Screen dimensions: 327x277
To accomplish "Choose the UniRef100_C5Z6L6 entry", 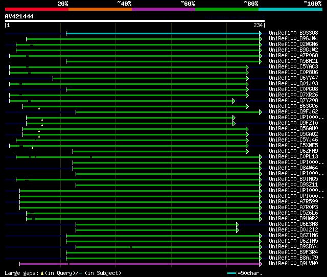I will pyautogui.click(x=293, y=213).
